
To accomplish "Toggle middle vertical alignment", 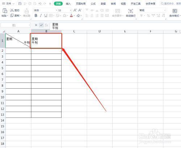I will [92, 10].
